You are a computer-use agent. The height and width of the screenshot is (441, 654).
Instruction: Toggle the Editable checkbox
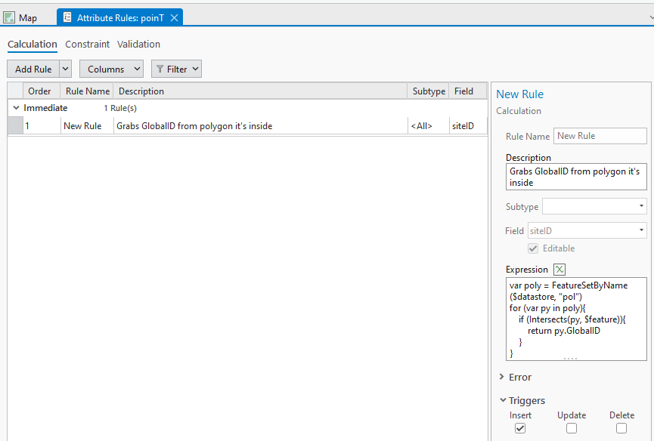pyautogui.click(x=533, y=248)
